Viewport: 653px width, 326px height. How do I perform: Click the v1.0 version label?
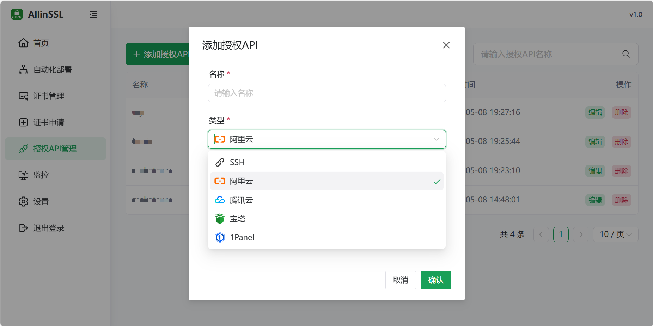point(636,14)
